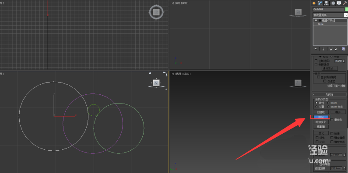Click the lightbulb icon of Edit Spline modifier
This screenshot has height=173, width=348.
[x=316, y=21]
